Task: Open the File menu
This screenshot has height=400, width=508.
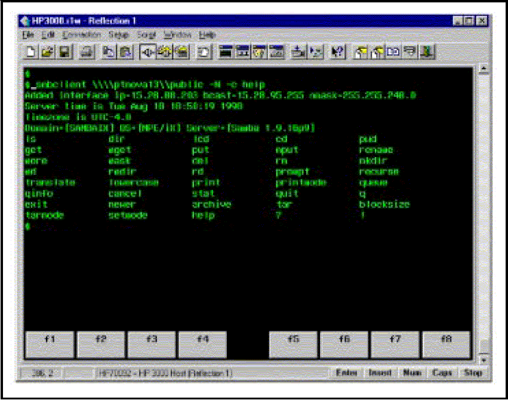Action: (28, 35)
